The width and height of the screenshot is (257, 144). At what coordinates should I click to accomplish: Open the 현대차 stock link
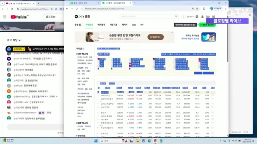coord(104,113)
